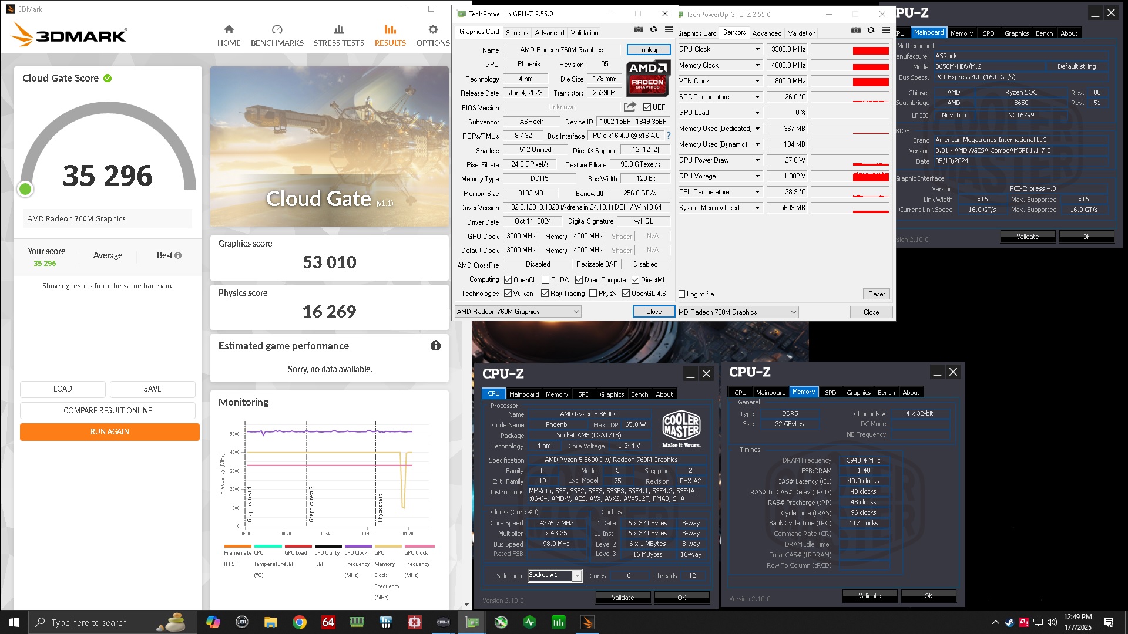Viewport: 1128px width, 634px height.
Task: Go to 3DMark BENCHMARKS section
Action: coord(277,35)
